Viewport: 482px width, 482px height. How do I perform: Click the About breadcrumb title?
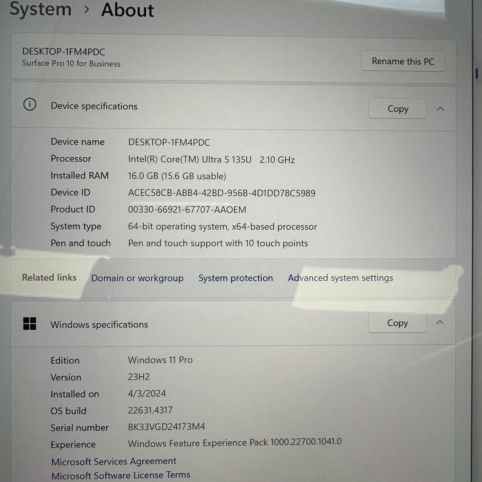point(128,10)
